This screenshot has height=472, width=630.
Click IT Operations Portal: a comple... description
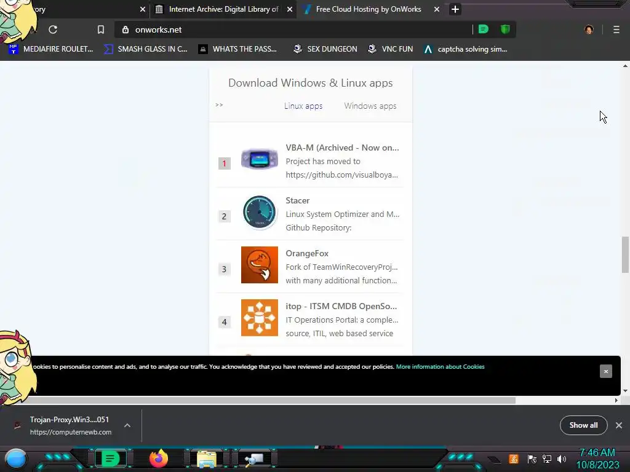click(x=342, y=320)
